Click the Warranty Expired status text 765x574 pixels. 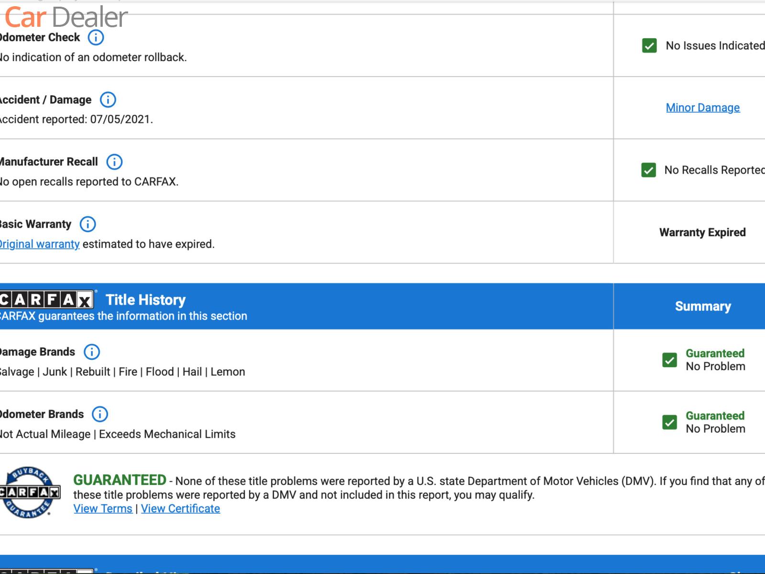coord(702,232)
